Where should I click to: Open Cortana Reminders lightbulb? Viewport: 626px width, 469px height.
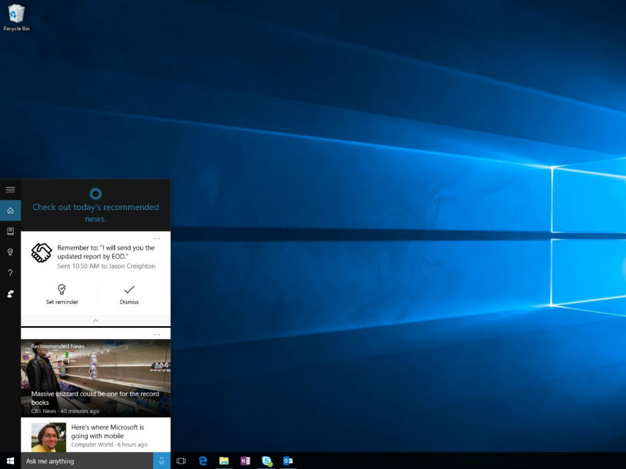[x=10, y=252]
